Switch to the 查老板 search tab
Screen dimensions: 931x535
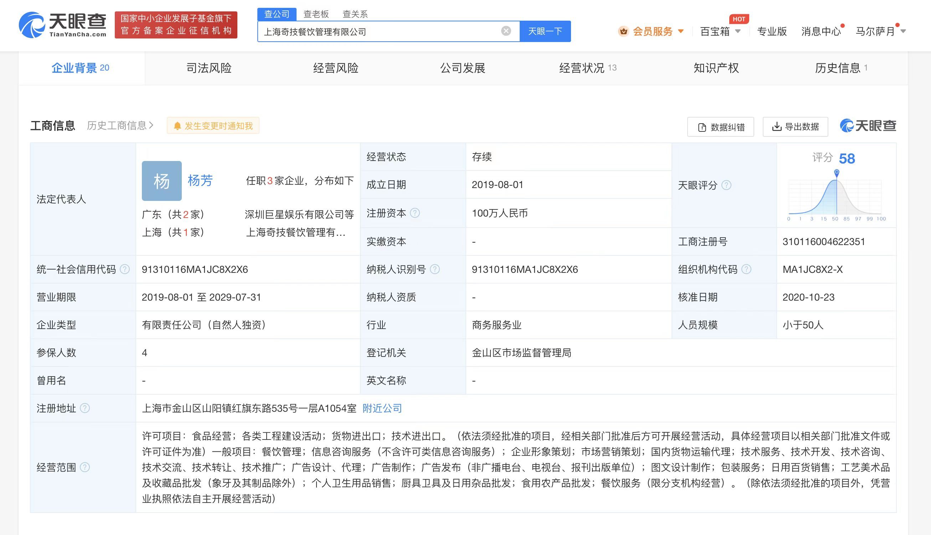(x=315, y=13)
